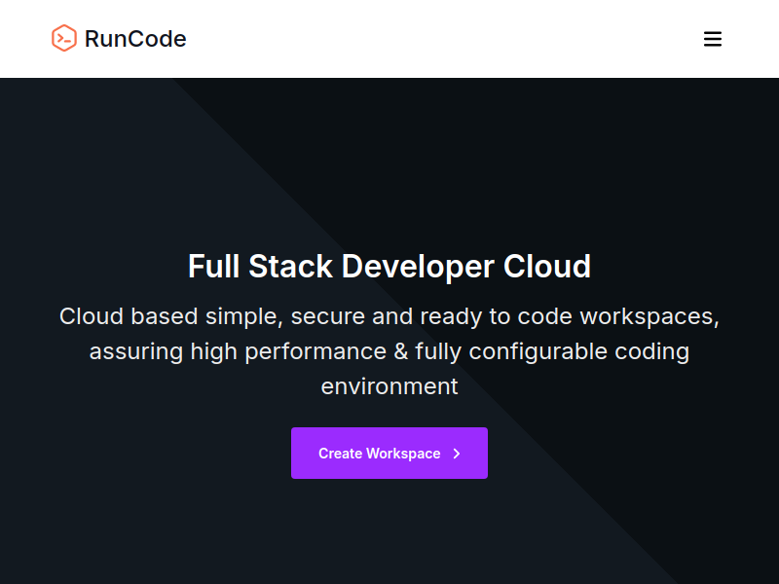Screen dimensions: 779x584
Task: Click the word "environment" in the subtitle
Action: (389, 386)
